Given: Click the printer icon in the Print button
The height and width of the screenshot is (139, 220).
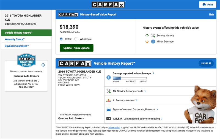Looking at the screenshot, I should [204, 5].
